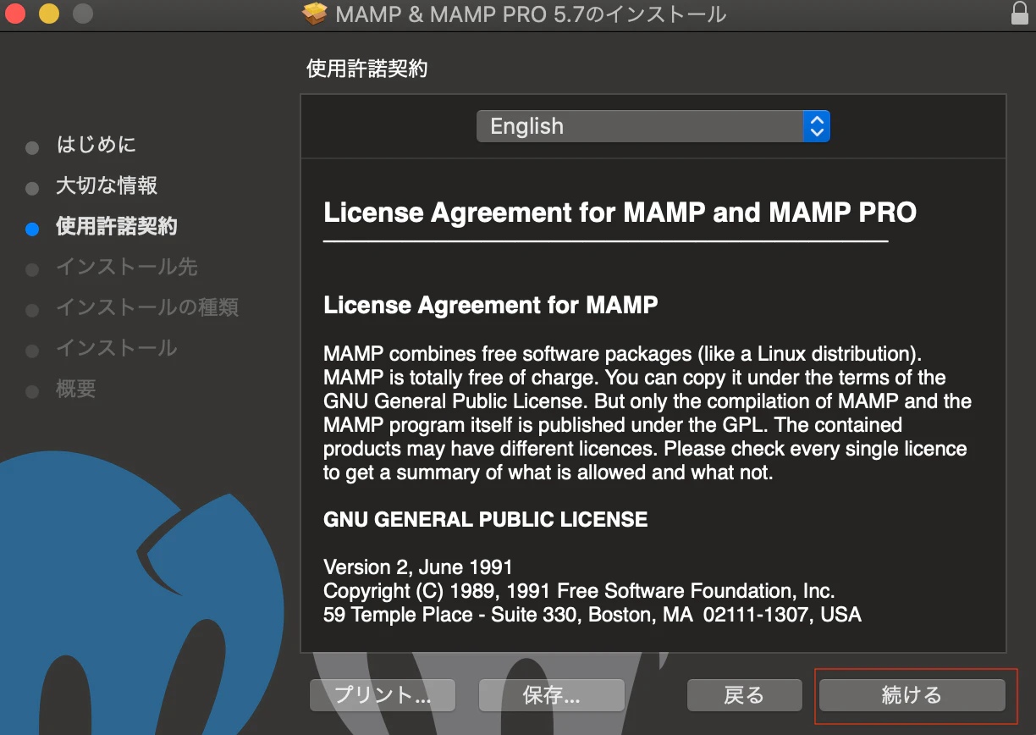Click the gray dot beside 大切な情報
1036x735 pixels.
pyautogui.click(x=31, y=188)
